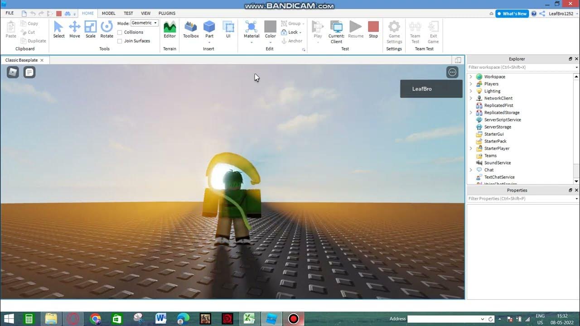Click the LeafBro1252 account name
The image size is (580, 326).
click(561, 14)
